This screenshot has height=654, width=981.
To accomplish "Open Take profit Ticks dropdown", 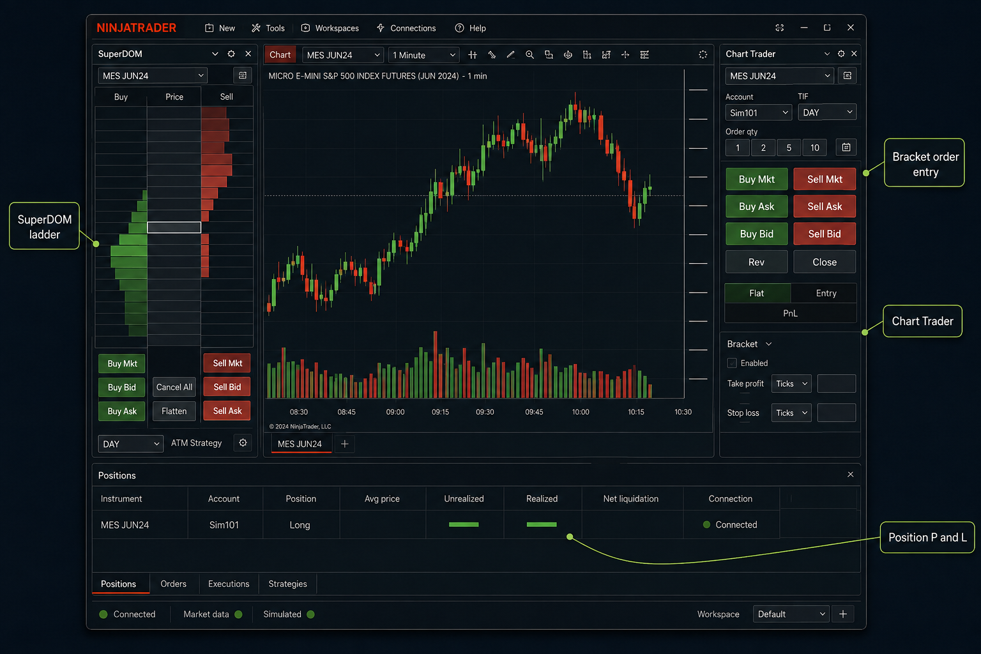I will (791, 384).
